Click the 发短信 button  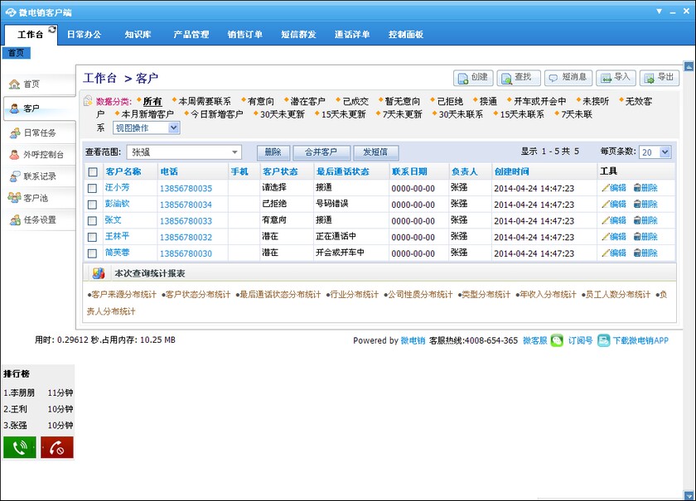point(375,152)
